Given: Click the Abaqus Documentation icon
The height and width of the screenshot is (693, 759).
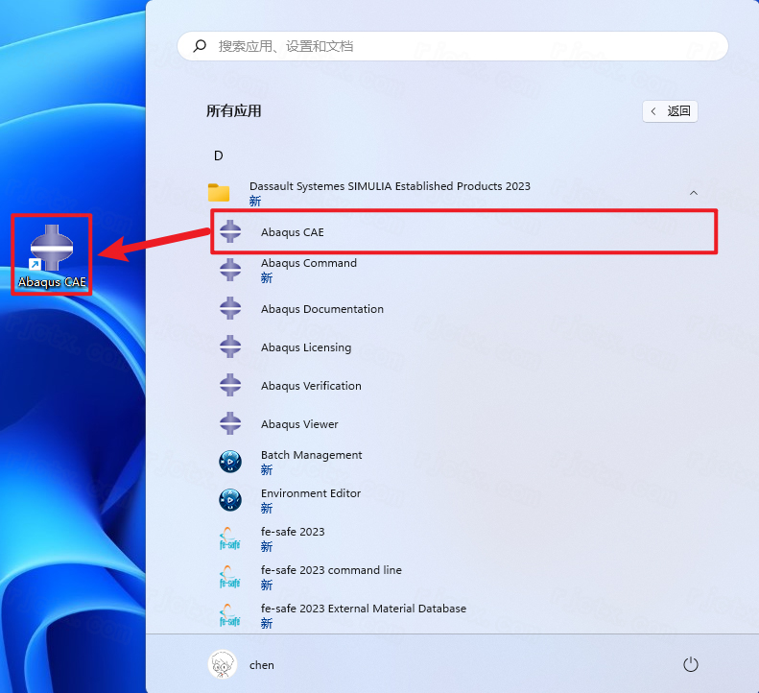Looking at the screenshot, I should (230, 309).
